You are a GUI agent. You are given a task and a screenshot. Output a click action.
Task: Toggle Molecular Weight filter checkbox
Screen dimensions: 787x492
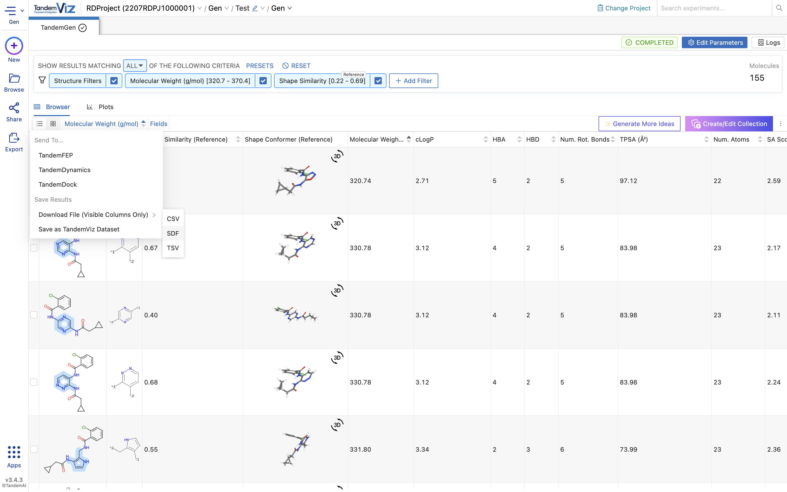(263, 81)
